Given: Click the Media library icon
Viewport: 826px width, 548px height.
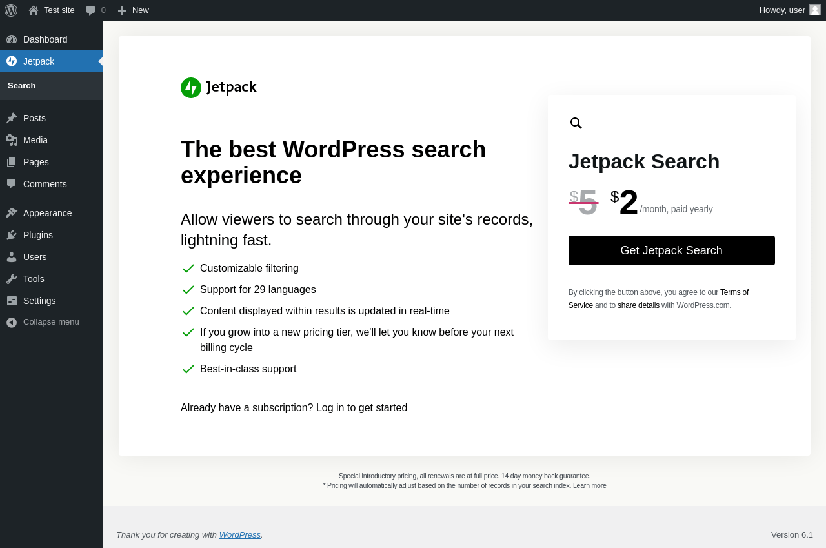Looking at the screenshot, I should pyautogui.click(x=12, y=140).
